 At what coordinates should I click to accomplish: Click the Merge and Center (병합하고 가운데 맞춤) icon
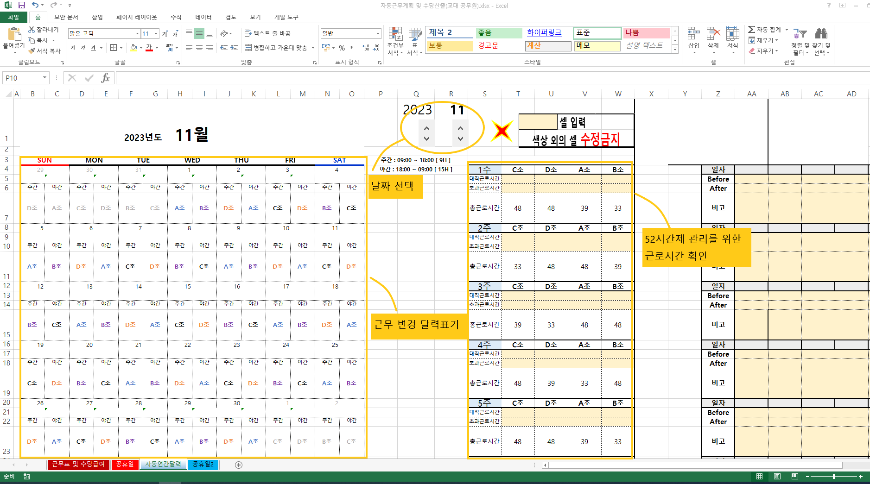[248, 48]
